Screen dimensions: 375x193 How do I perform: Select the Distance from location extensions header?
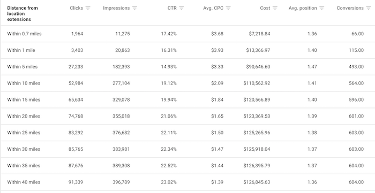(22, 13)
